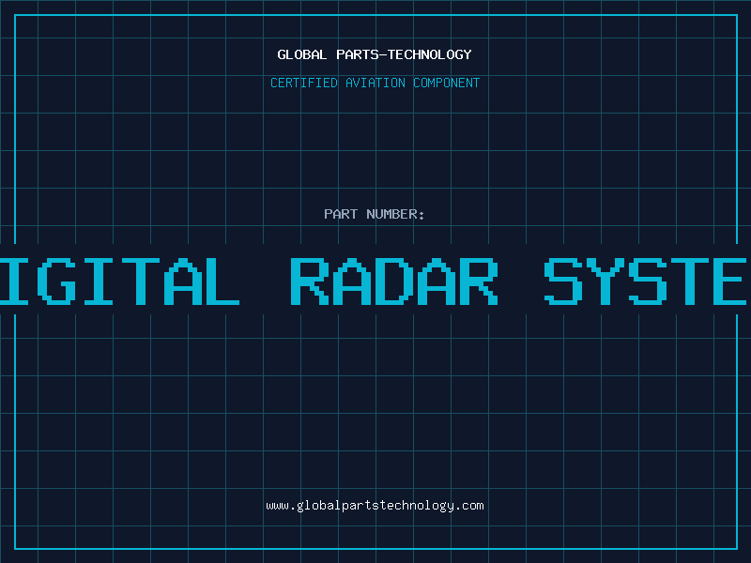Click the top-right corner of cyan frame

click(736, 15)
